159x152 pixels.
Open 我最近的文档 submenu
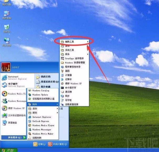tap(47, 82)
